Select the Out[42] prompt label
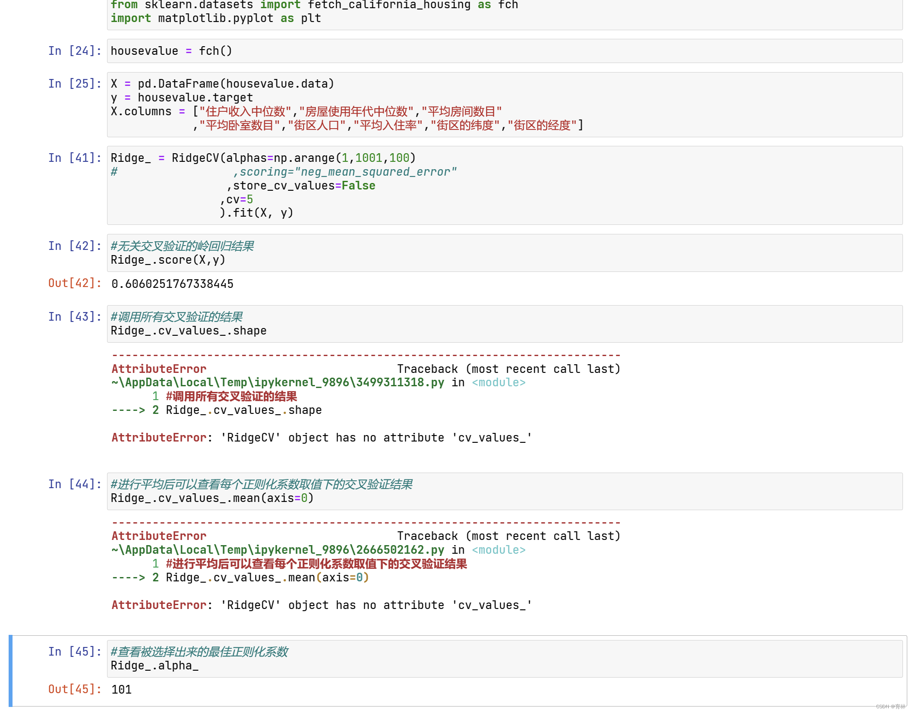Screen dimensions: 912x713 (75, 283)
